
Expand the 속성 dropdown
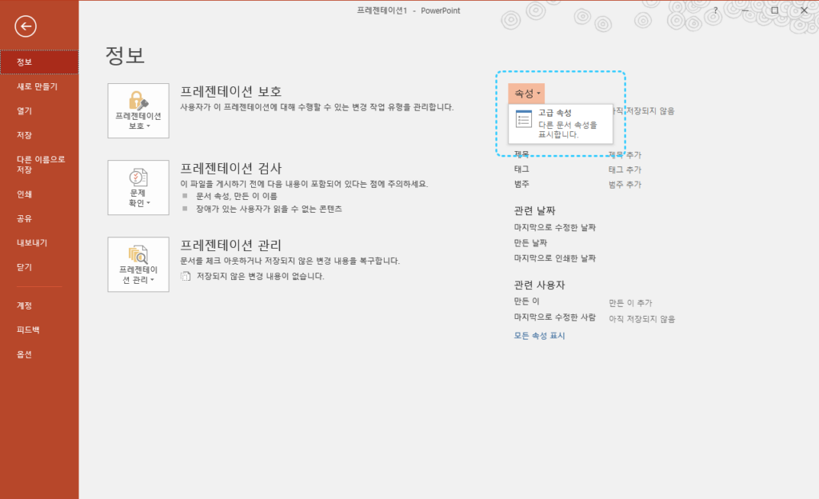coord(526,94)
